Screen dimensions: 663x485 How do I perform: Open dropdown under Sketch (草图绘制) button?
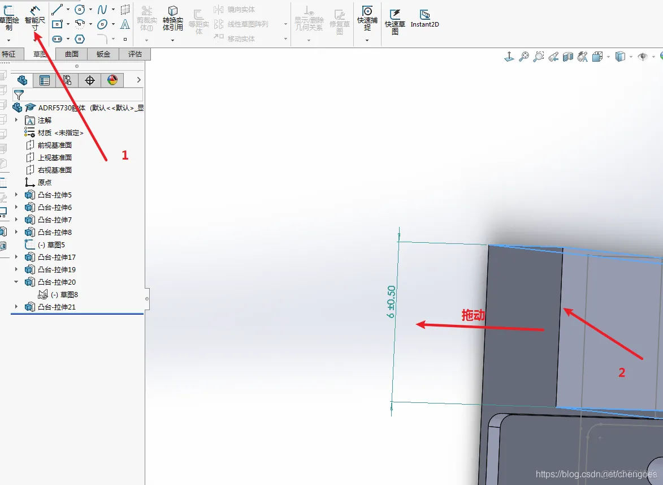8,40
